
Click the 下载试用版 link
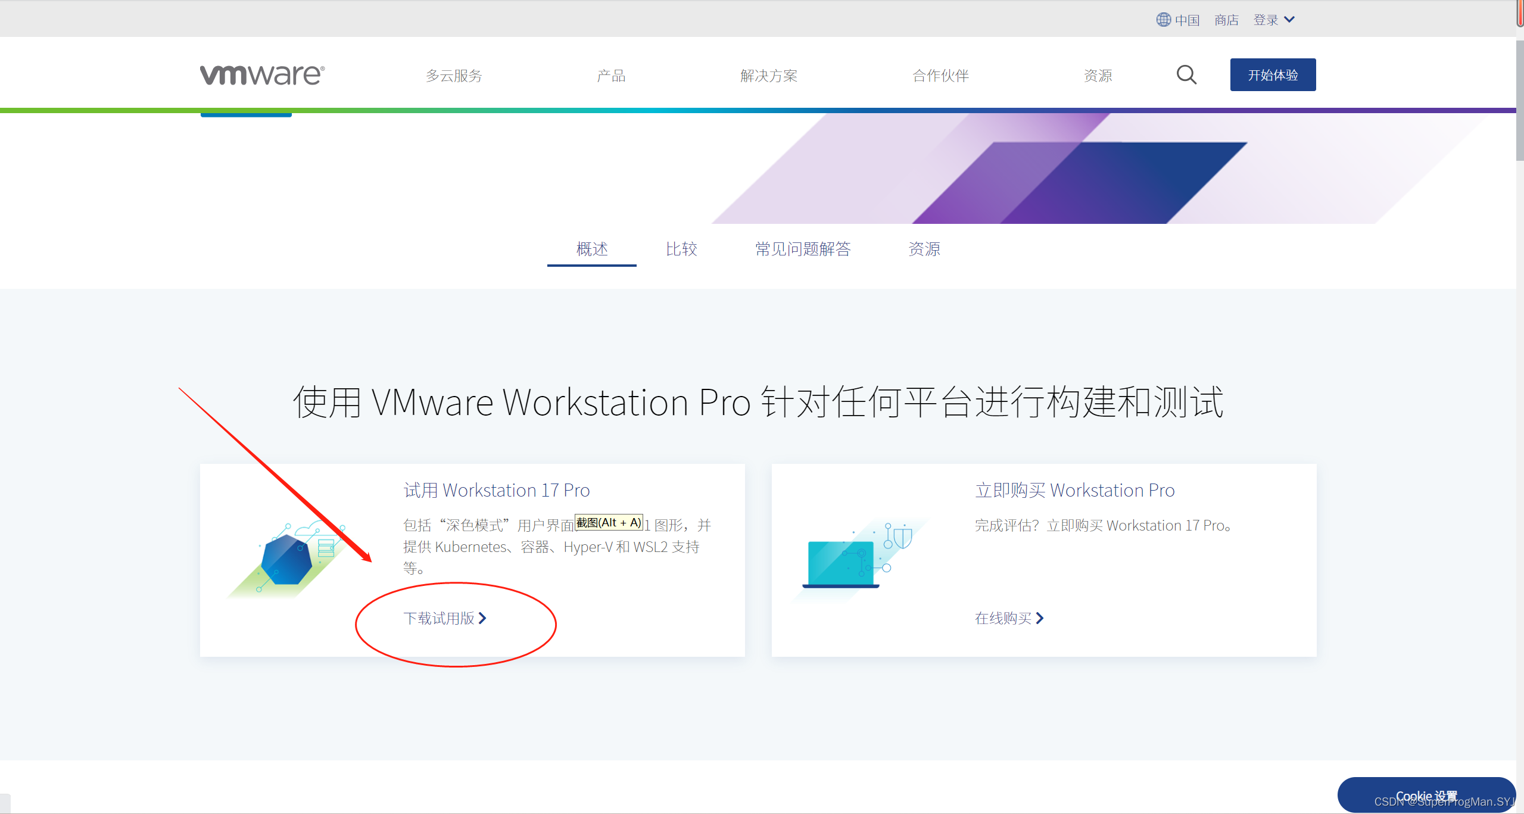pos(445,618)
